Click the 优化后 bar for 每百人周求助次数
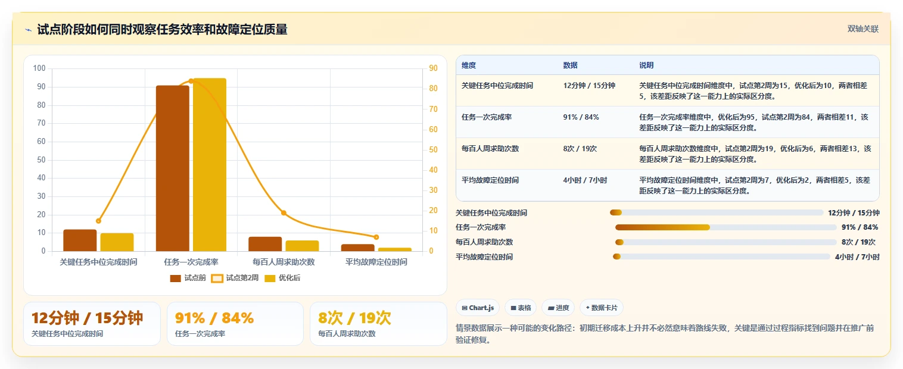The image size is (903, 369). (x=302, y=246)
